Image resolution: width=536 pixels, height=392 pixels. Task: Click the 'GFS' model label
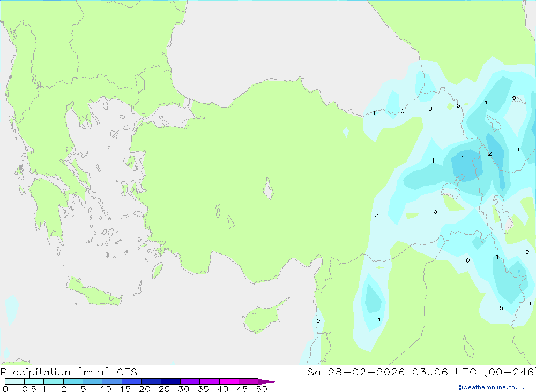click(127, 372)
